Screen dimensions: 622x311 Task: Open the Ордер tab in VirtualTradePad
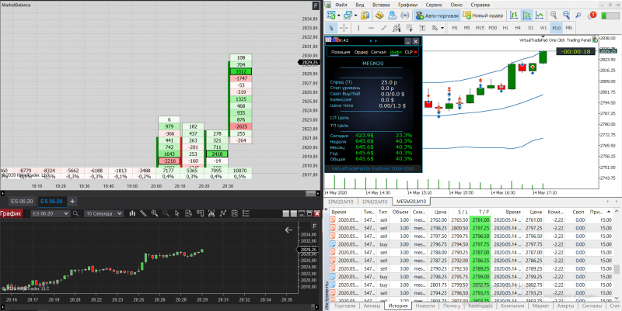[x=361, y=52]
